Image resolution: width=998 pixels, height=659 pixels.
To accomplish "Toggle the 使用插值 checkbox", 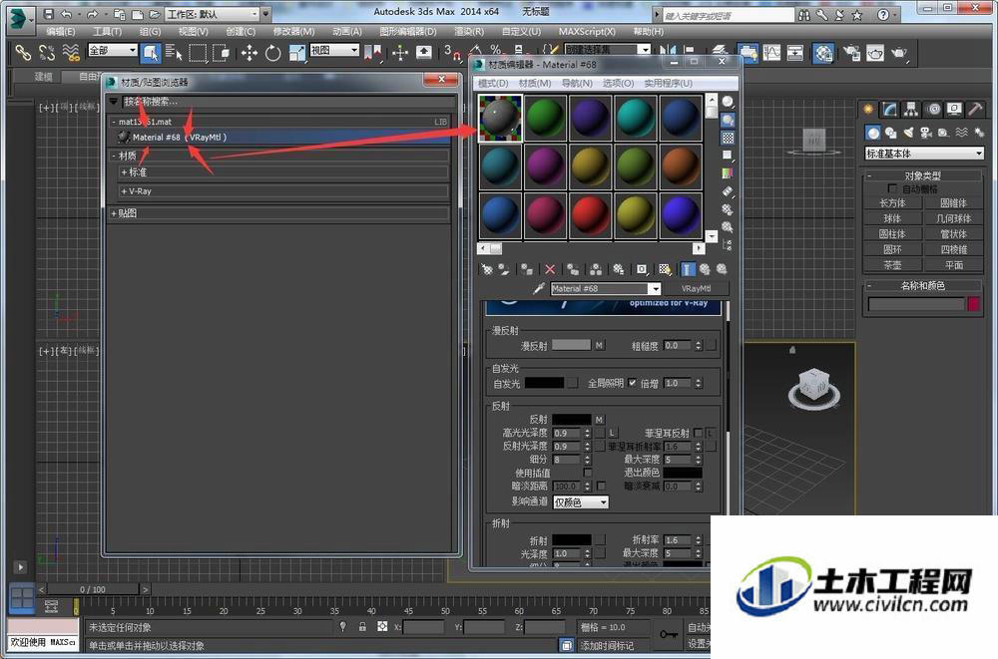I will (588, 473).
